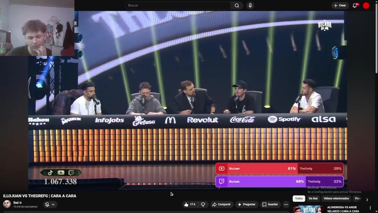Screen dimensions: 378x213
Task: Start voice search with the microphone icon
Action: pos(250,5)
